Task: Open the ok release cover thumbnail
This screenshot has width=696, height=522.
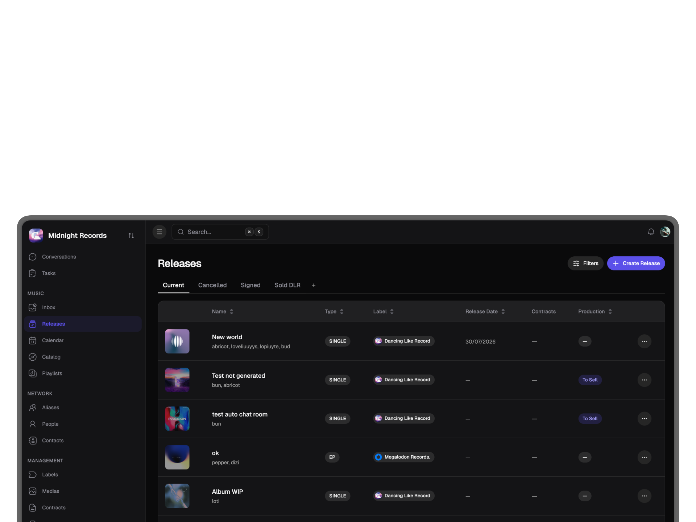Action: click(x=177, y=457)
